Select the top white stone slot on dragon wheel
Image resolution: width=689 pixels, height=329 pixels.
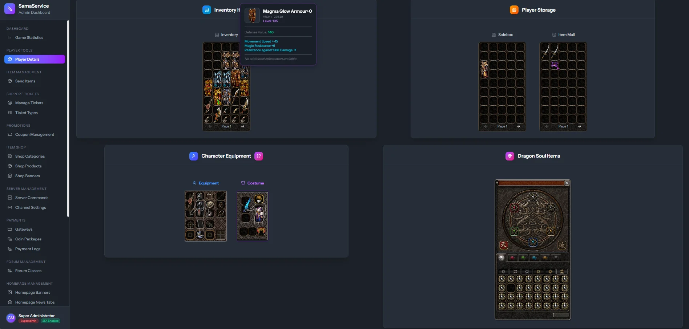(533, 197)
